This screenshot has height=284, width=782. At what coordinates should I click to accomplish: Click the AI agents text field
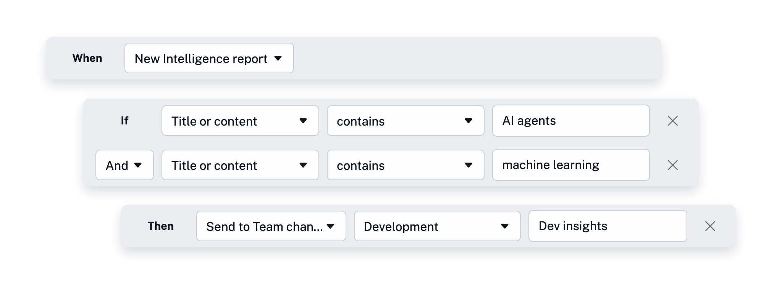coord(570,121)
